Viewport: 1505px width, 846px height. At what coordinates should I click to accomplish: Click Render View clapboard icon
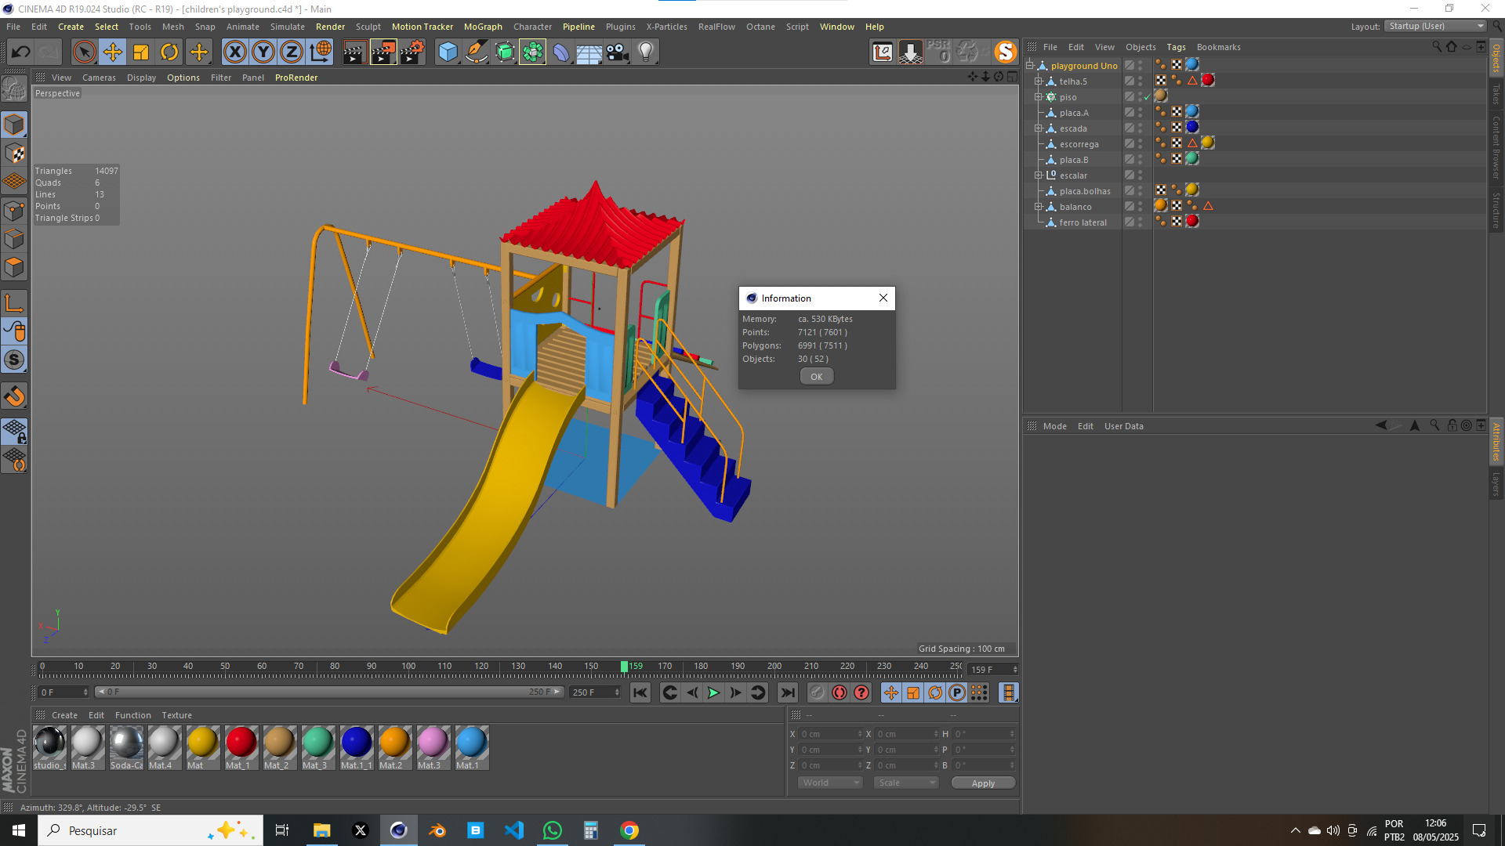(x=354, y=52)
